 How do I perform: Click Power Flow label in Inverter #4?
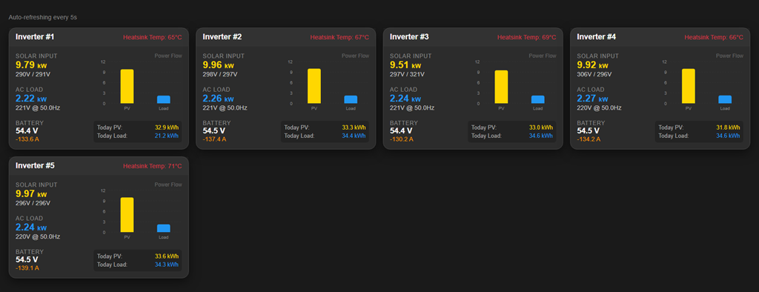pyautogui.click(x=730, y=56)
